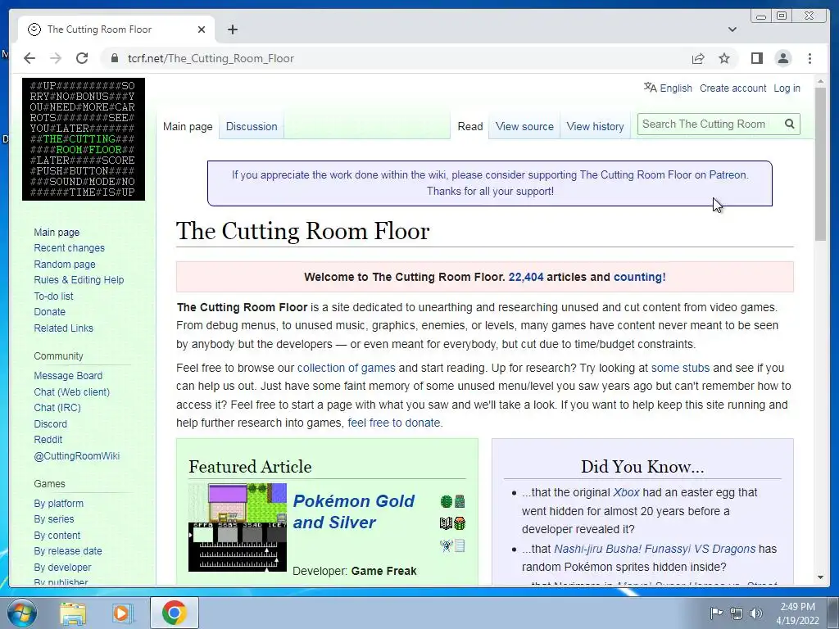839x629 pixels.
Task: Click the green basket with mushroom icon
Action: click(460, 523)
